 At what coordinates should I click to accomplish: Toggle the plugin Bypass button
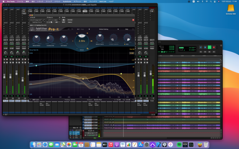coord(70,20)
